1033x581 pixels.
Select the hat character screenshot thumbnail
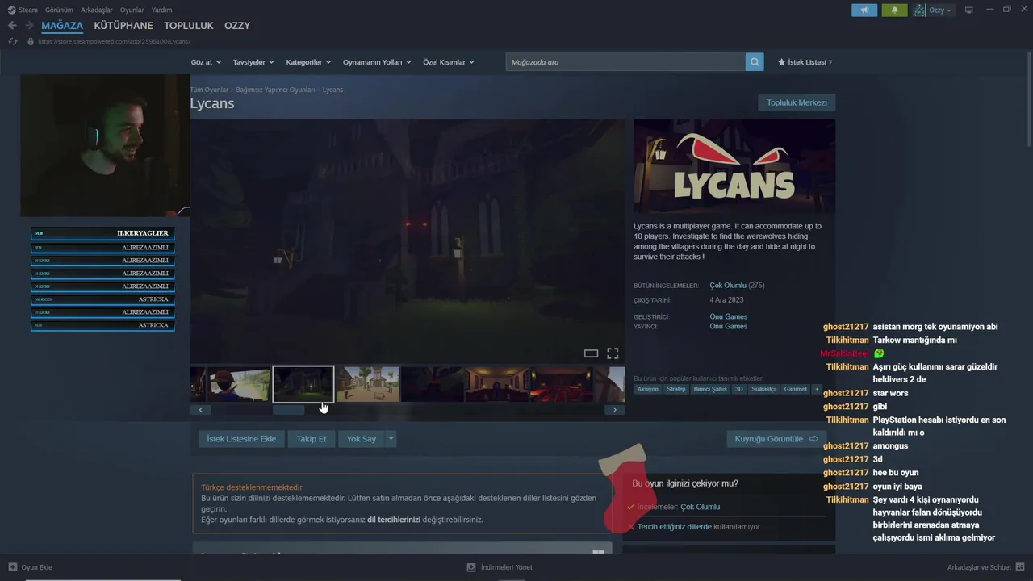tap(239, 384)
